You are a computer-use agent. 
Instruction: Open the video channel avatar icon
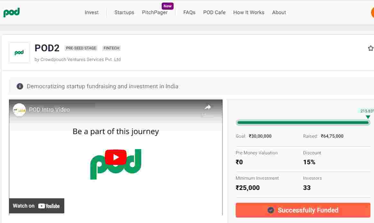point(19,110)
